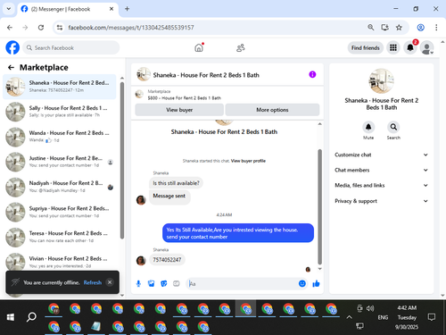The width and height of the screenshot is (446, 335).
Task: Send a thumbs-up like
Action: point(316,283)
